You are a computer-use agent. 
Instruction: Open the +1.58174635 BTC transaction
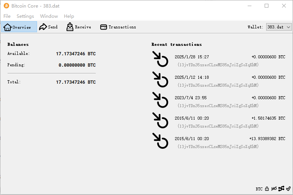(x=219, y=122)
